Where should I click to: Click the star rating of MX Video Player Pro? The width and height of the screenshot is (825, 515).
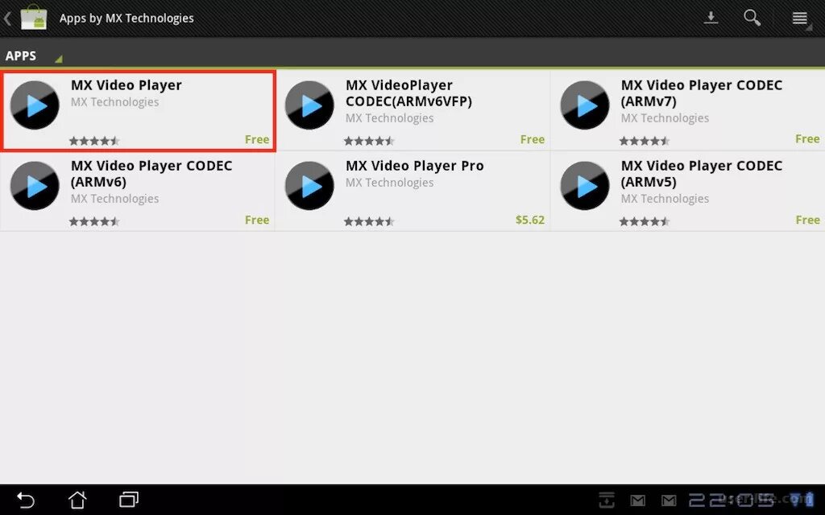pyautogui.click(x=369, y=221)
